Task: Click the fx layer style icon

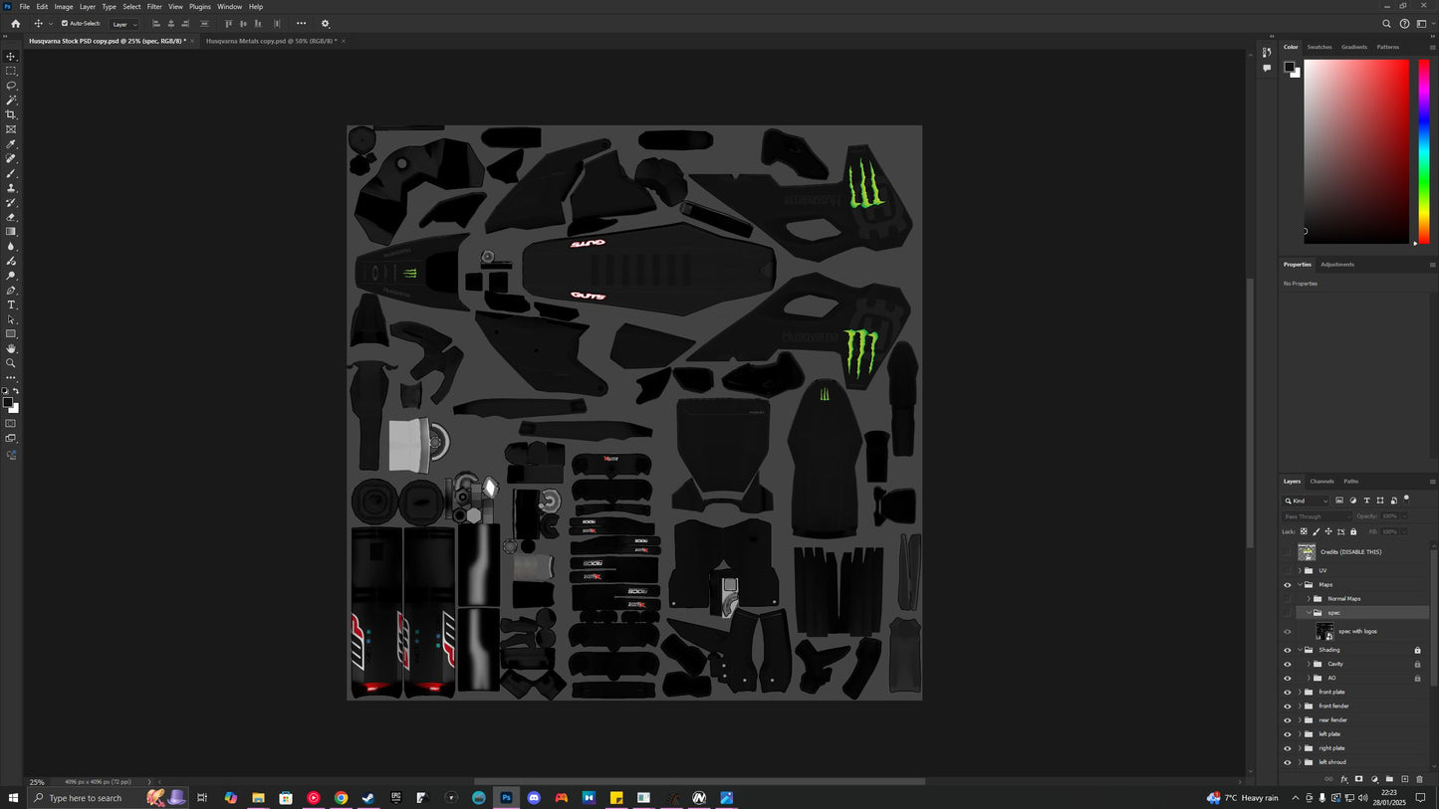Action: point(1343,778)
